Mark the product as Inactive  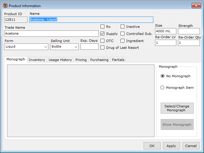pos(122,27)
